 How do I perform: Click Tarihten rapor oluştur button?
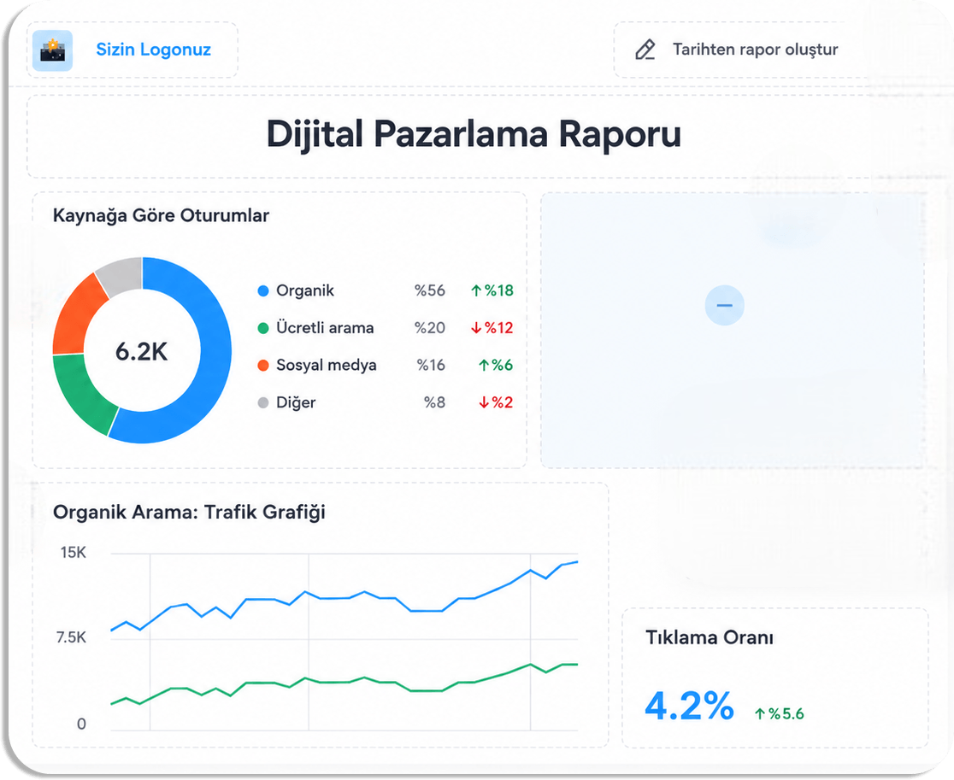738,50
